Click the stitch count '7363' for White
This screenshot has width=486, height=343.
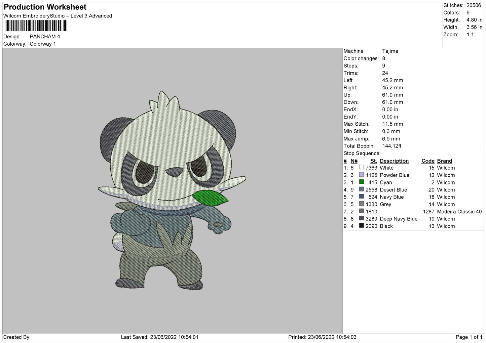371,168
